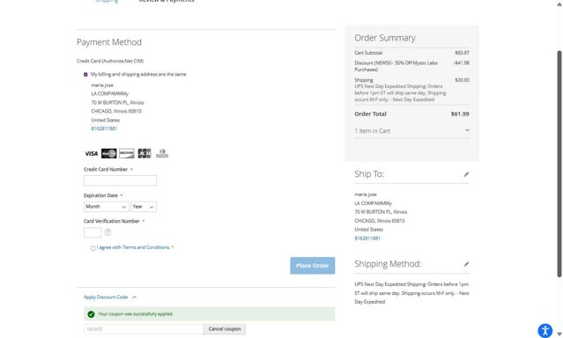Click the Diners Club card logo
This screenshot has height=338, width=563.
pyautogui.click(x=162, y=153)
